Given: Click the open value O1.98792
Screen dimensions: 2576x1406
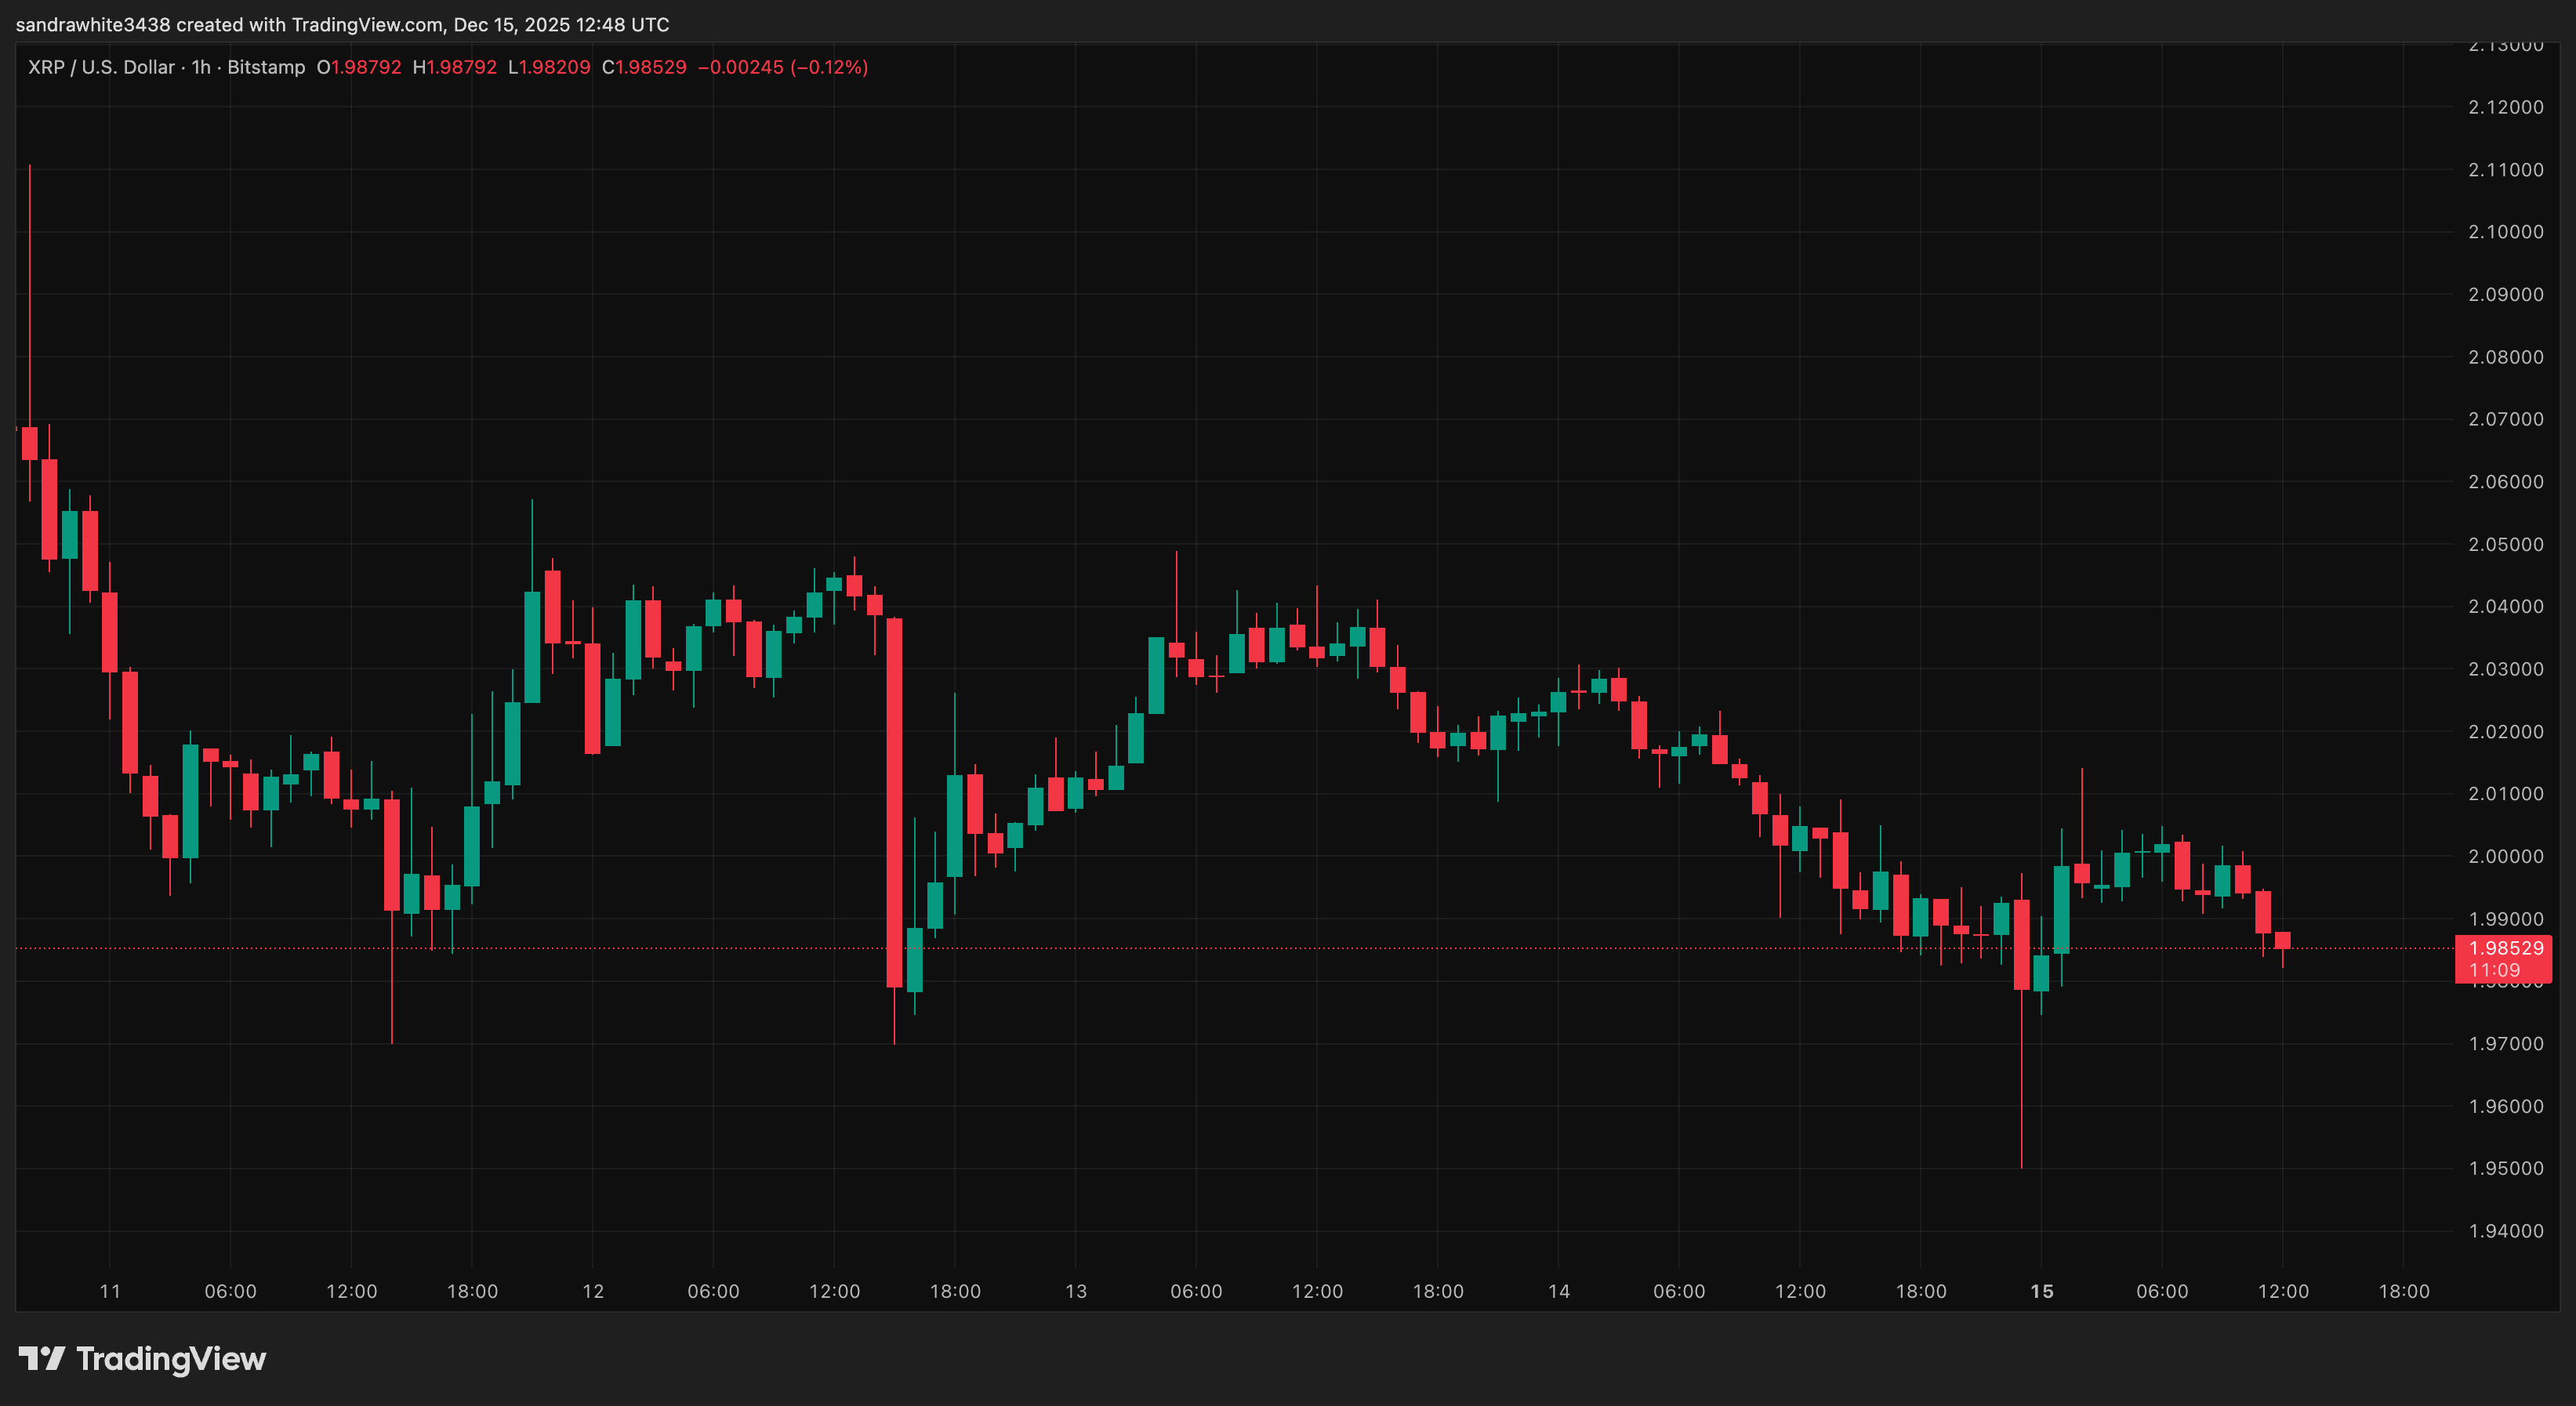Looking at the screenshot, I should click(358, 67).
